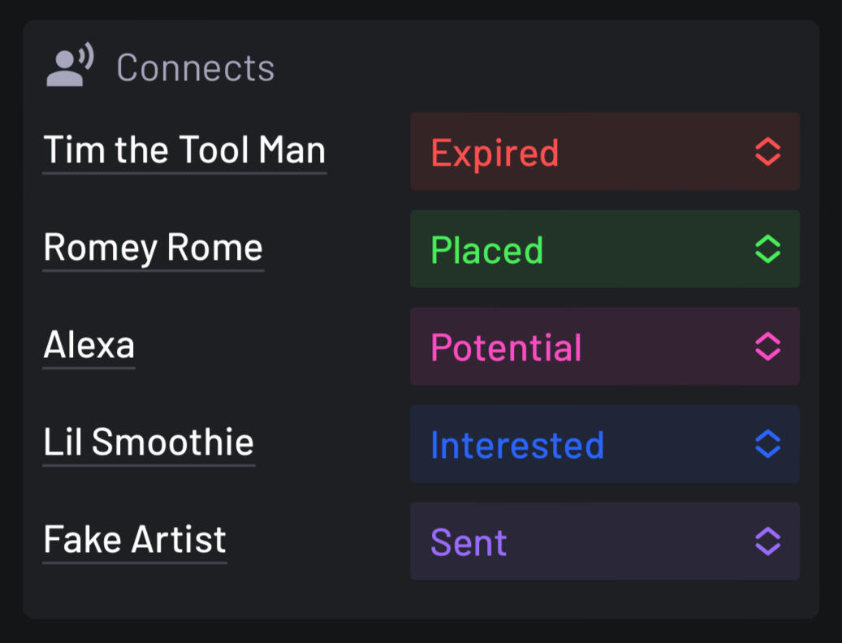Click the purple Sent status text
The width and height of the screenshot is (842, 643).
click(468, 542)
